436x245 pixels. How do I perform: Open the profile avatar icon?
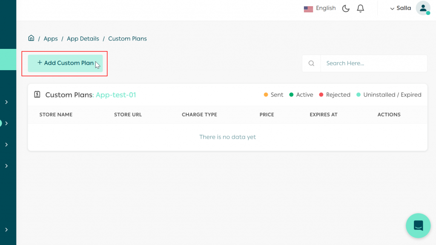pos(422,8)
